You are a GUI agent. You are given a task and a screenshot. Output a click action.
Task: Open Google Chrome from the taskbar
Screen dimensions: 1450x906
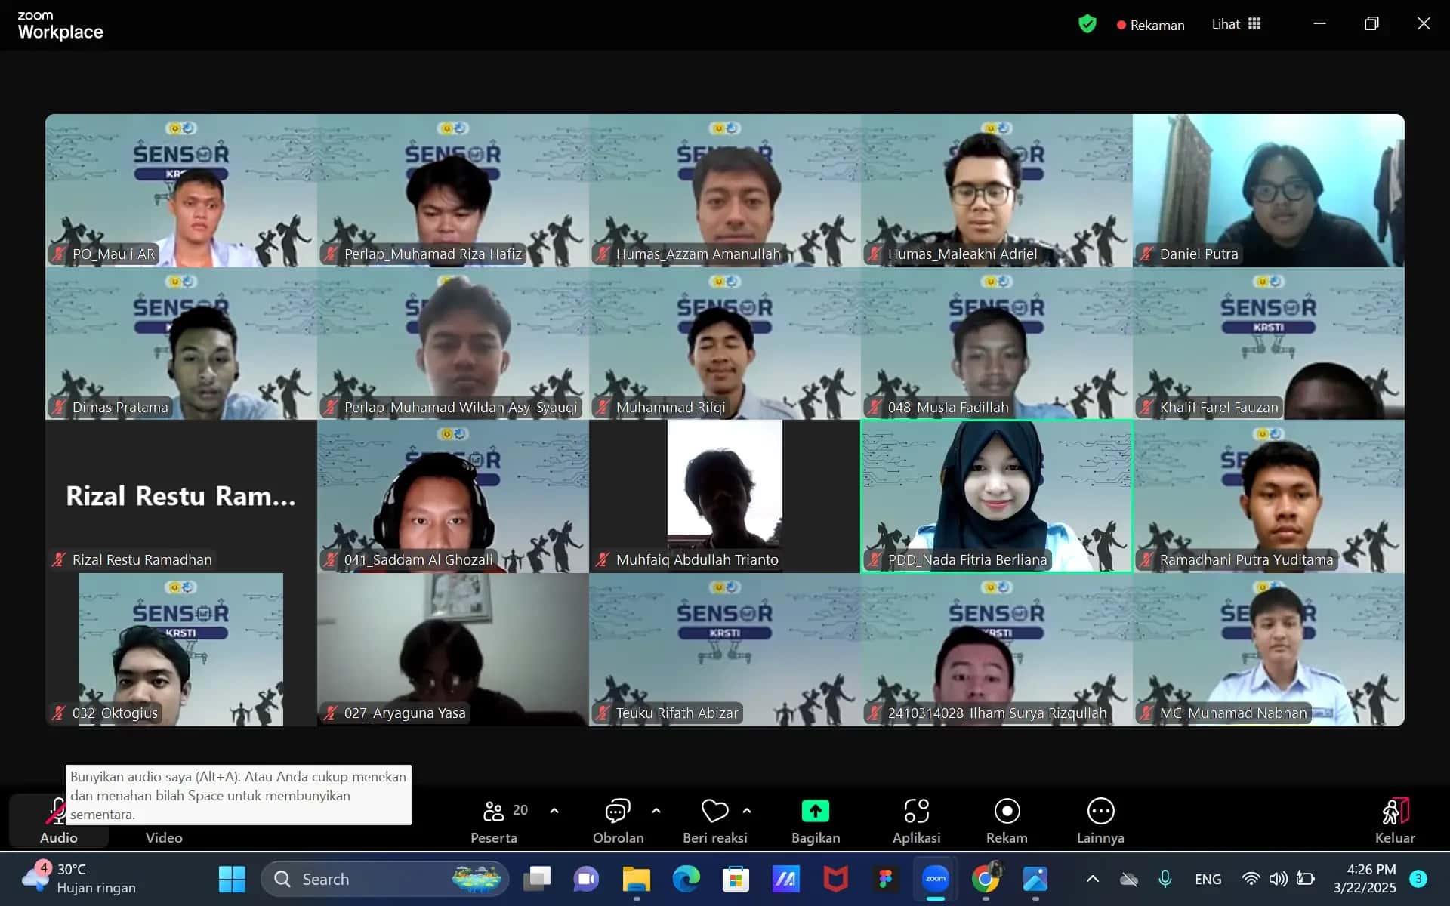coord(985,879)
